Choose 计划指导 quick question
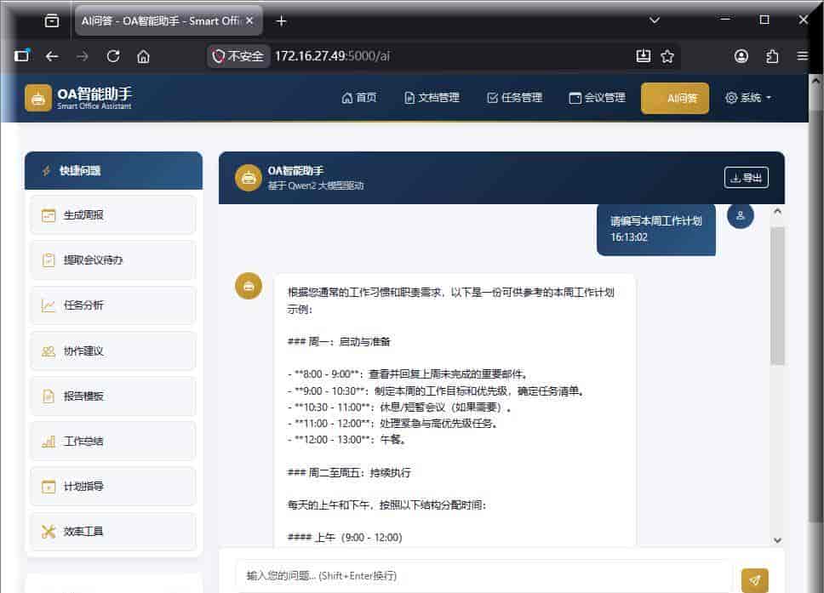Viewport: 824px width, 593px height. pos(113,487)
